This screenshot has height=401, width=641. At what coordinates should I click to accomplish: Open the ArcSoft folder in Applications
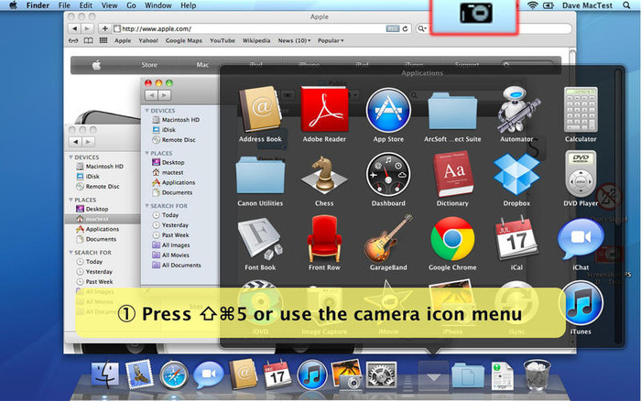(x=452, y=111)
